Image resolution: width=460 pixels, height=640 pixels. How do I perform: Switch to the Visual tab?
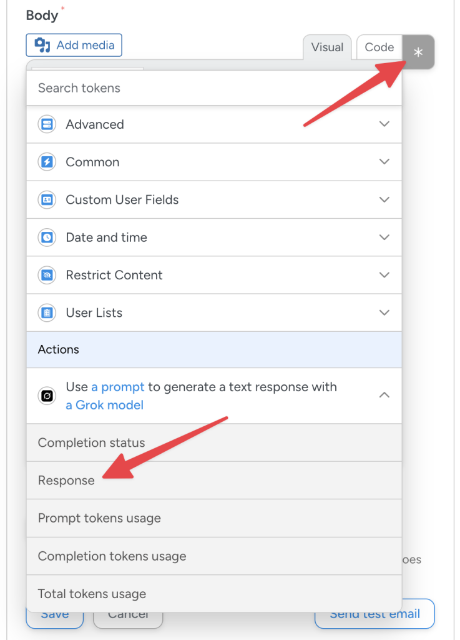coord(327,47)
